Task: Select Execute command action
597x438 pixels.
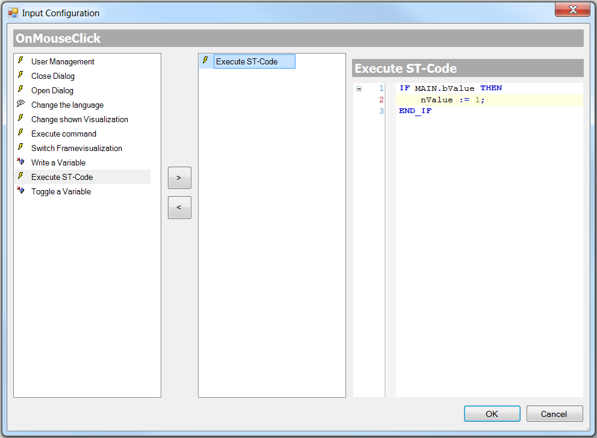Action: 64,134
